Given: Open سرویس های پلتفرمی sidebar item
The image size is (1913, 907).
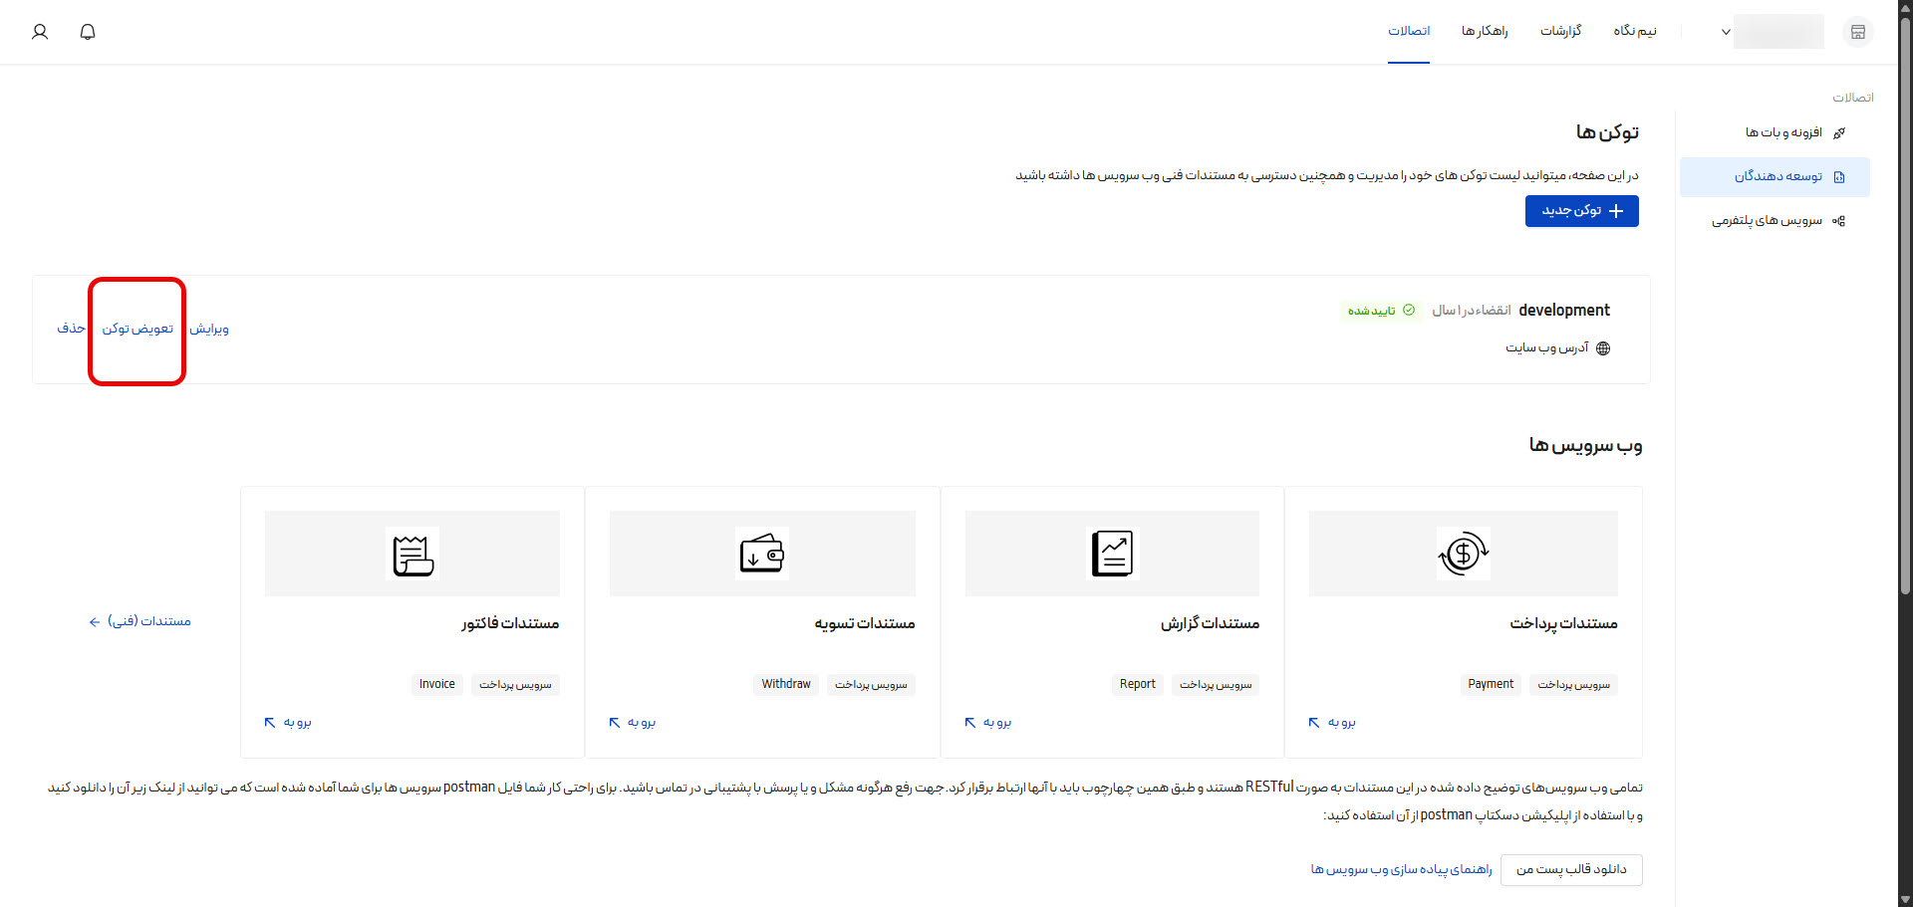Looking at the screenshot, I should click(x=1775, y=220).
